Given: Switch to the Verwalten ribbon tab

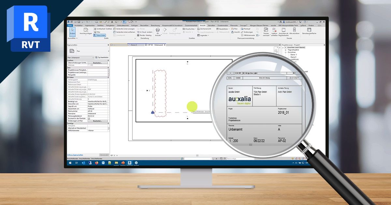Looking at the screenshot, I should [211, 25].
